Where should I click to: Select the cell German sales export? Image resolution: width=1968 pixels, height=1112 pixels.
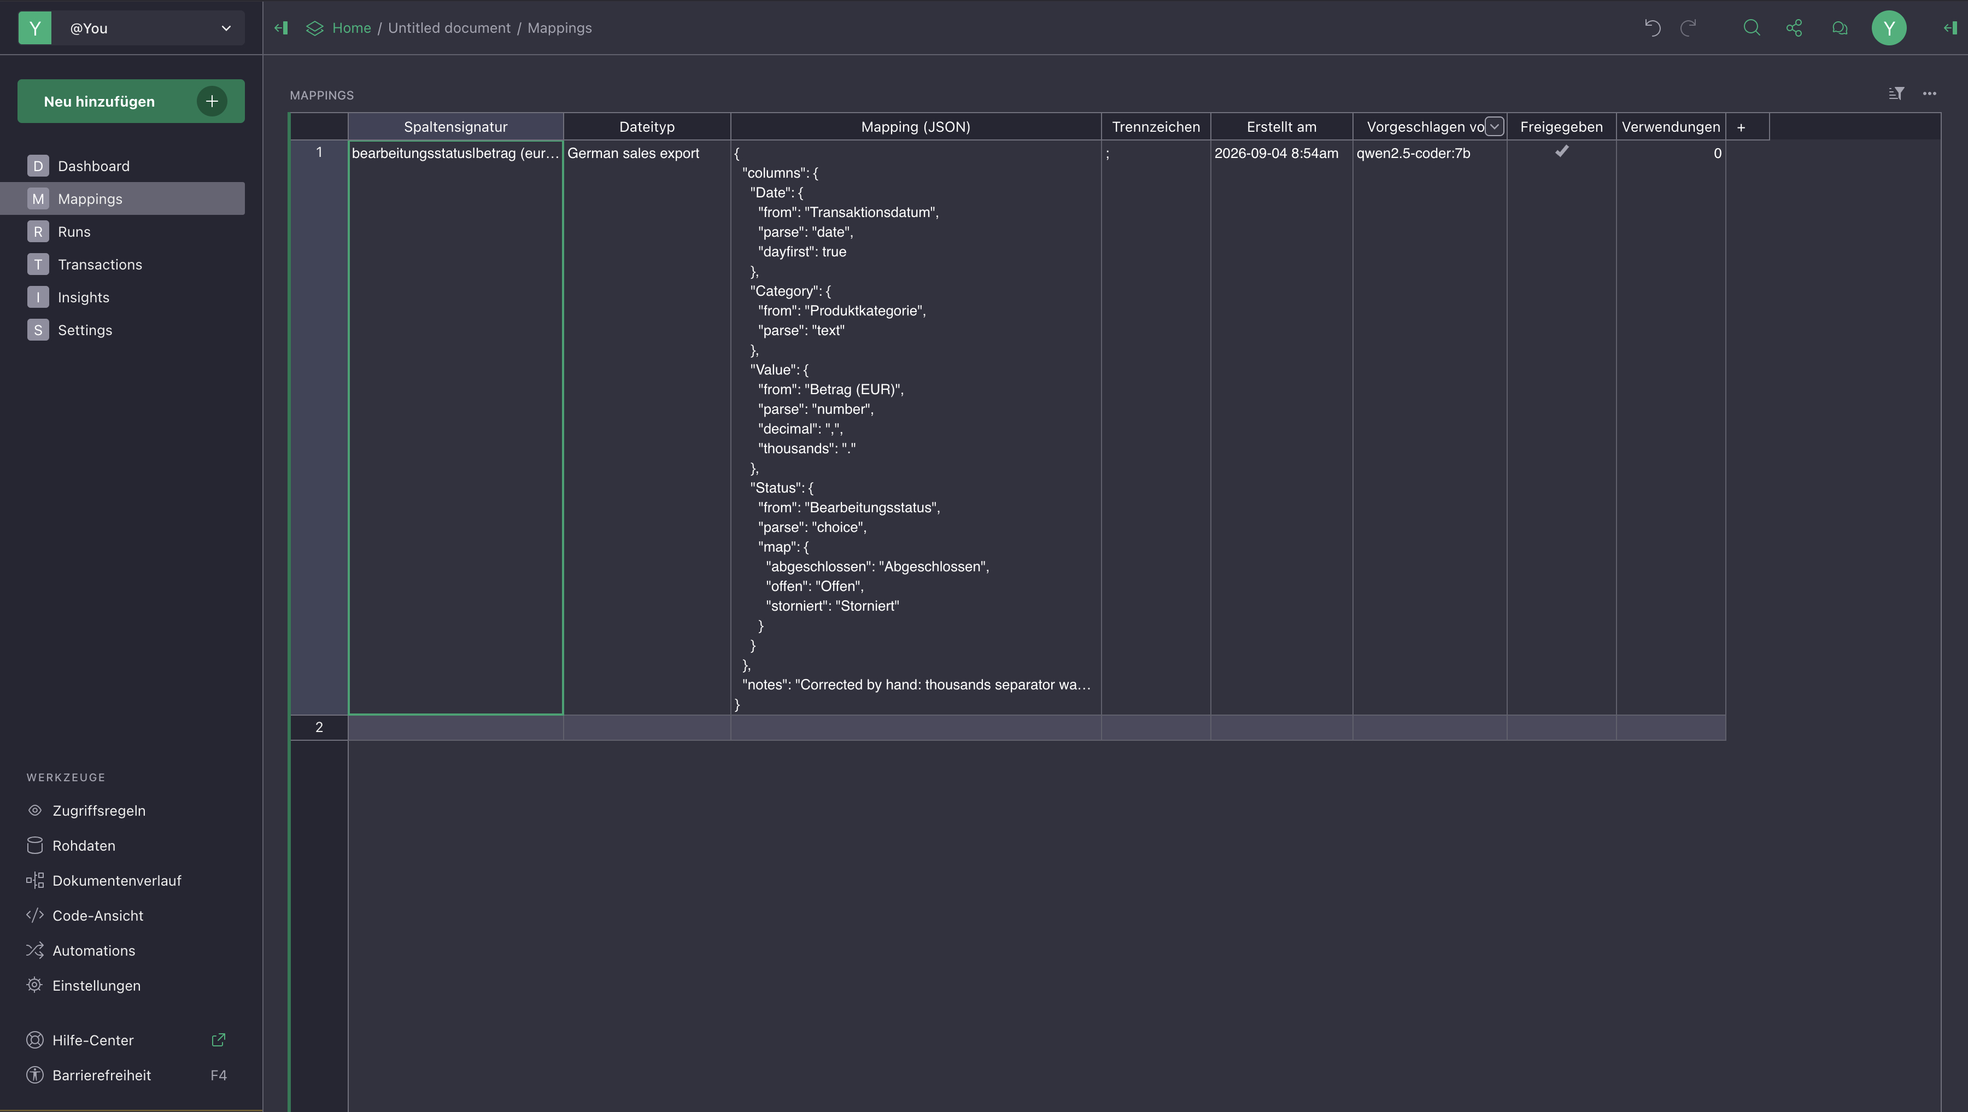(x=647, y=427)
